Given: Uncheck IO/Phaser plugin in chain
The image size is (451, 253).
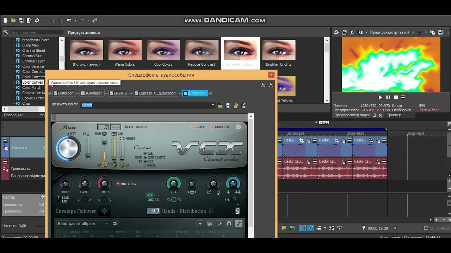Looking at the screenshot, I should click(83, 93).
